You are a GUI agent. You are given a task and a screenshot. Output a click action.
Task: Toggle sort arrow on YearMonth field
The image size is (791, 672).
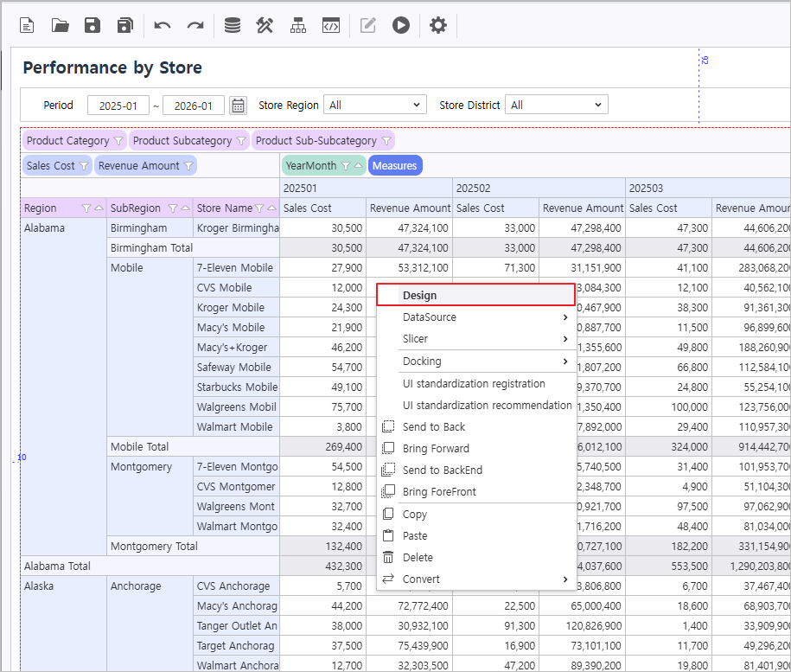click(x=358, y=166)
